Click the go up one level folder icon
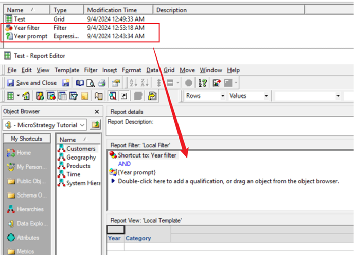This screenshot has height=255, width=355. point(96,125)
